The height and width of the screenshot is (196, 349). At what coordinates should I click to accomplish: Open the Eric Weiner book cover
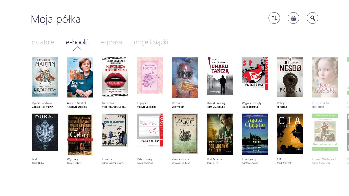[185, 78]
